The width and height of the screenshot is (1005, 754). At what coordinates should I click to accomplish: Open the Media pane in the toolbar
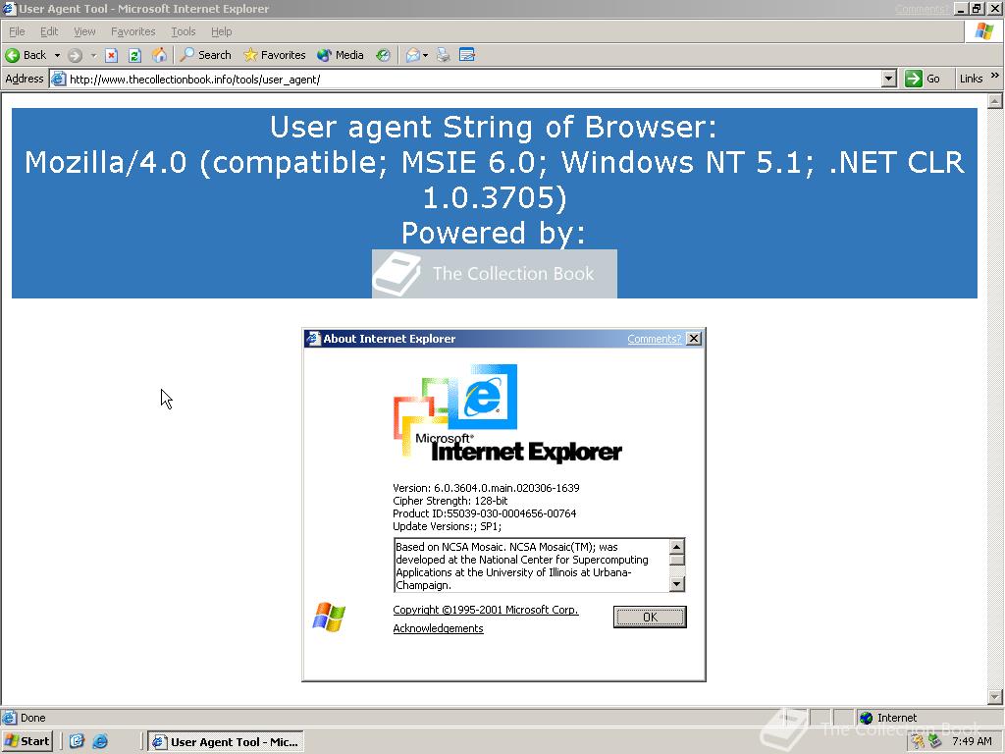341,55
